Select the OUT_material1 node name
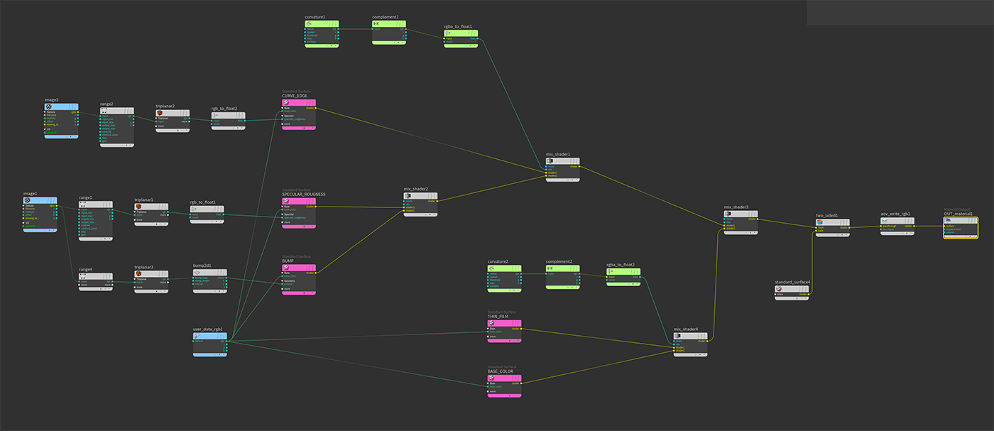 click(x=958, y=213)
